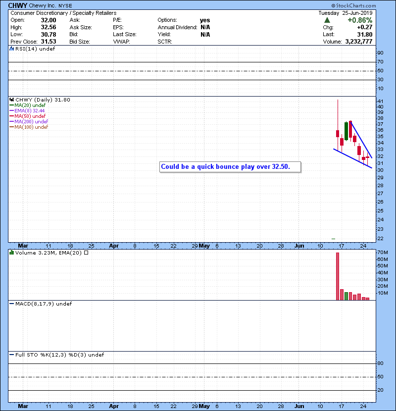Click the NYSE exchange label
Image resolution: width=396 pixels, height=411 pixels.
[65, 6]
